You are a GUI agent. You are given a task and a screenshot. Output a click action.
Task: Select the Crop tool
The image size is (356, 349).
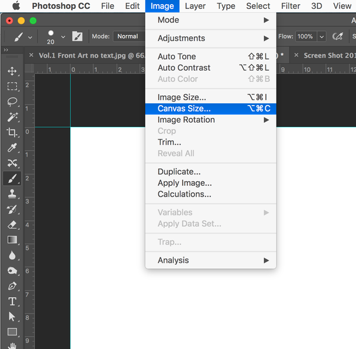click(12, 132)
